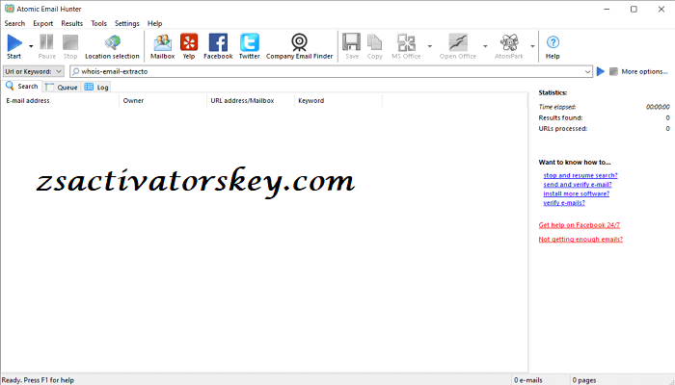
Task: Open 'Not getting enough emails?' link
Action: pyautogui.click(x=580, y=239)
